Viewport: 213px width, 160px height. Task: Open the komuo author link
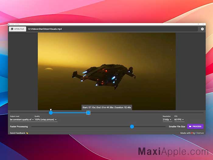[200, 133]
